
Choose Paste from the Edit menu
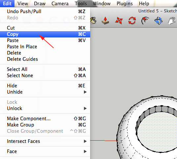(45, 40)
